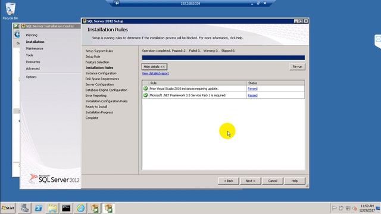381x214 pixels.
Task: Select Installation in SQL Server Installation Center
Action: 35,42
